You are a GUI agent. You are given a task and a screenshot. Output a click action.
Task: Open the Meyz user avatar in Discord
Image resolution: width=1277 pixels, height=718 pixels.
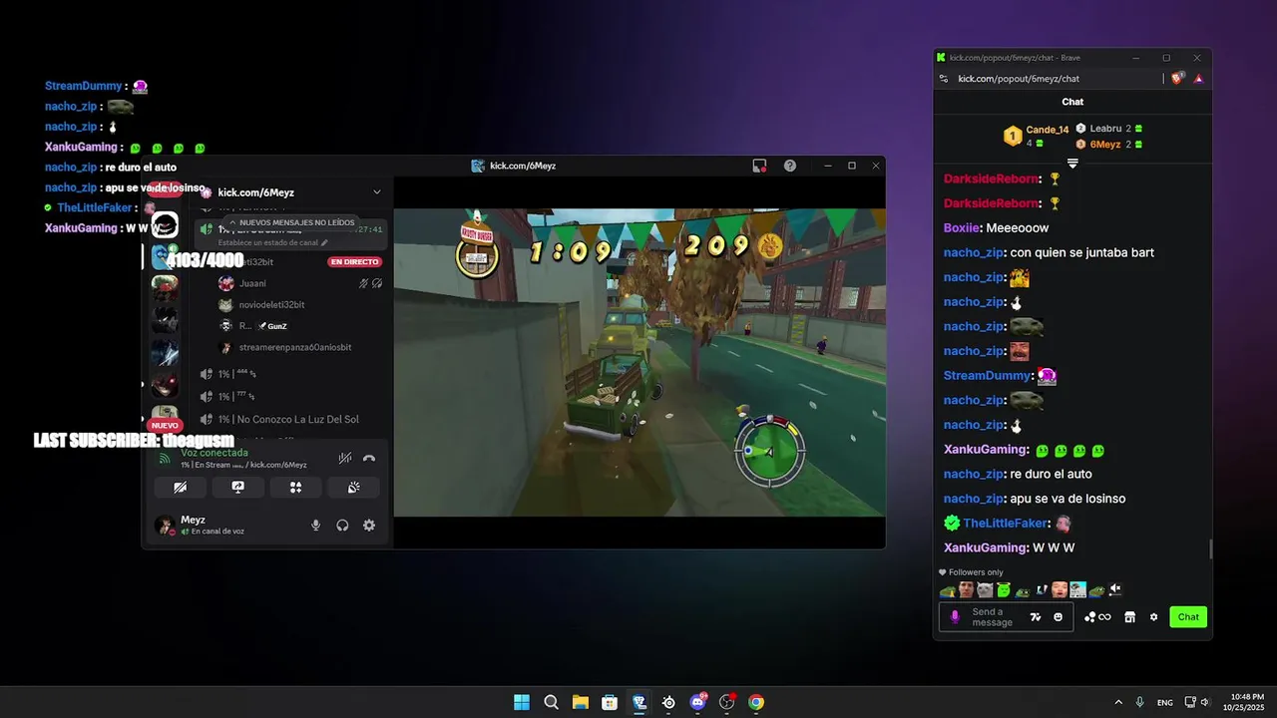click(165, 525)
